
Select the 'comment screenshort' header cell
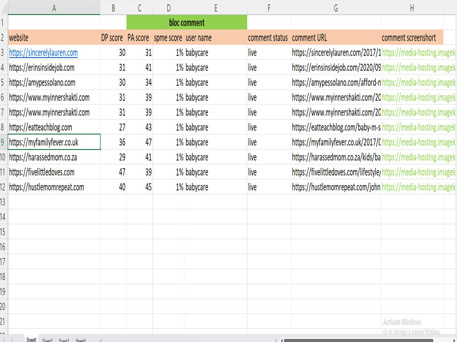412,37
